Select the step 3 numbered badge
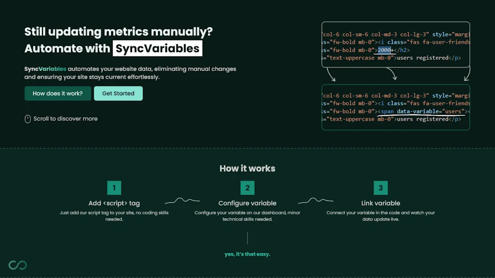The width and height of the screenshot is (495, 278). tap(380, 188)
